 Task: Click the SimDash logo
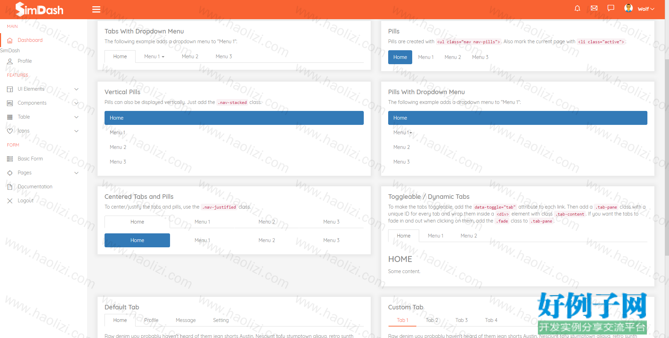pyautogui.click(x=39, y=9)
